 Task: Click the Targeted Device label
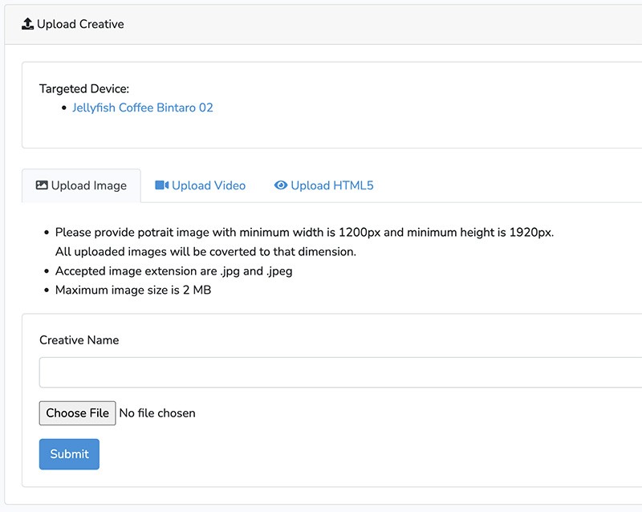click(x=84, y=89)
